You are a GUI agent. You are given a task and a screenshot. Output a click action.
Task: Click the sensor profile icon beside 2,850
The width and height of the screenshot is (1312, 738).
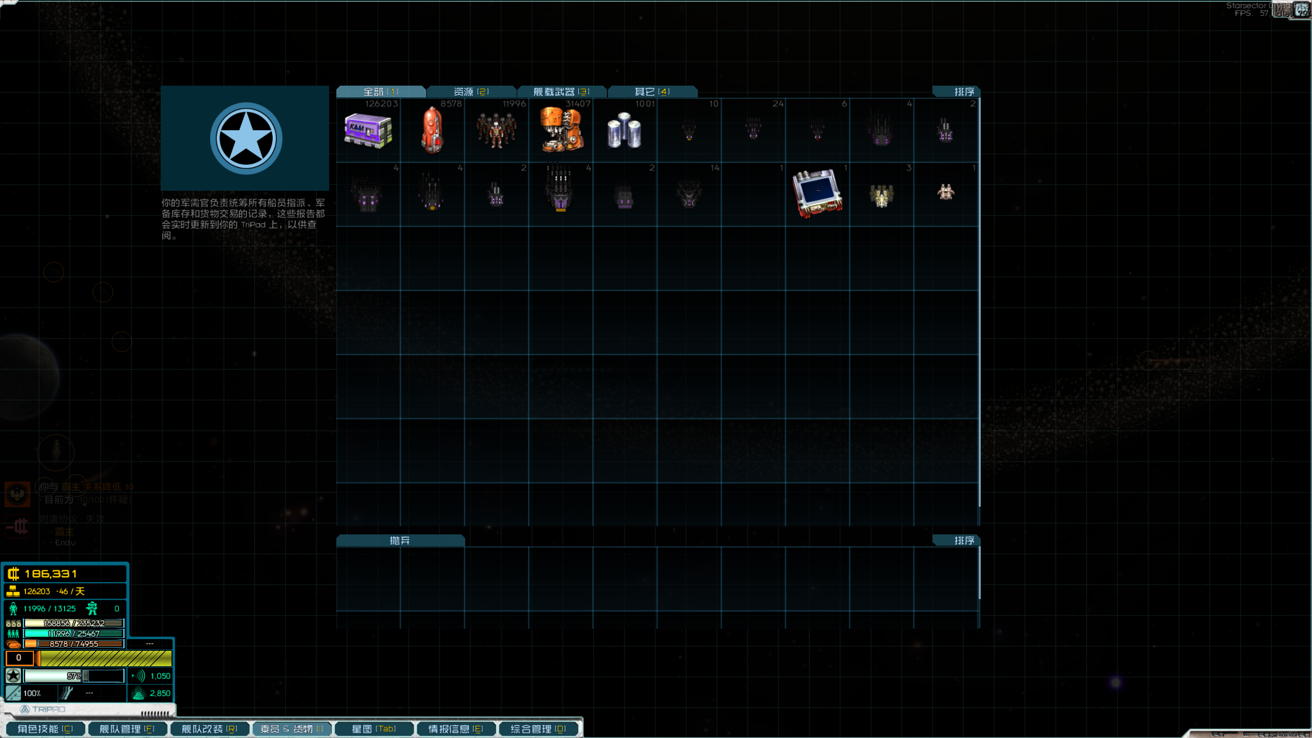[x=138, y=693]
